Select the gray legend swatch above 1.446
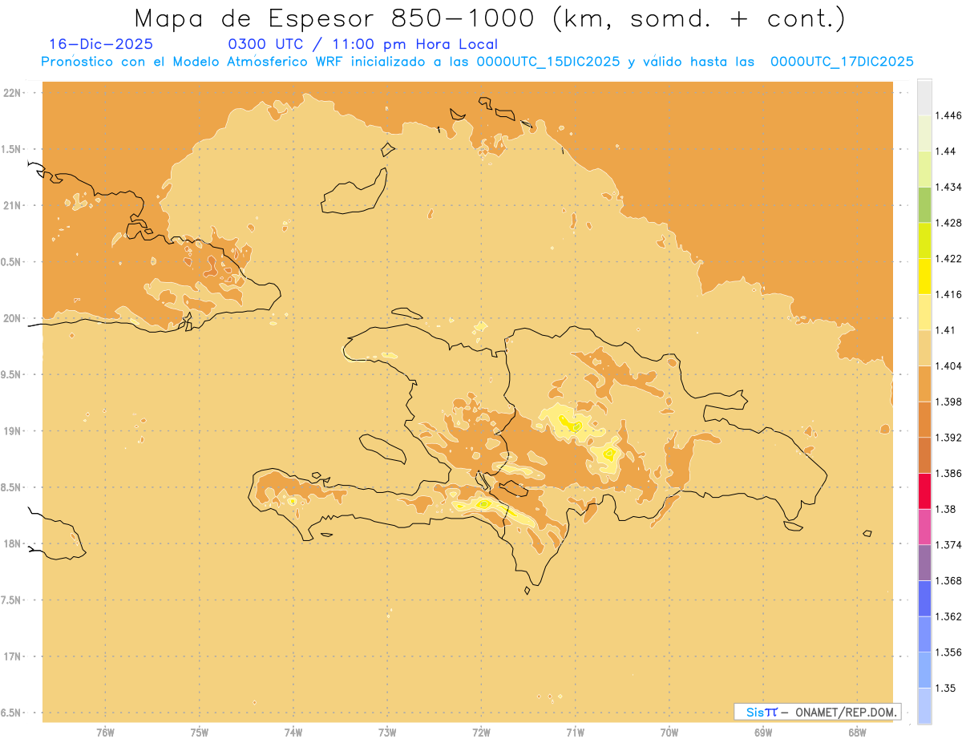962x743 pixels. tap(924, 97)
